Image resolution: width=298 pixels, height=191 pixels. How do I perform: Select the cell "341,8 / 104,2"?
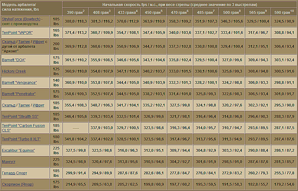pyautogui.click(x=76, y=139)
